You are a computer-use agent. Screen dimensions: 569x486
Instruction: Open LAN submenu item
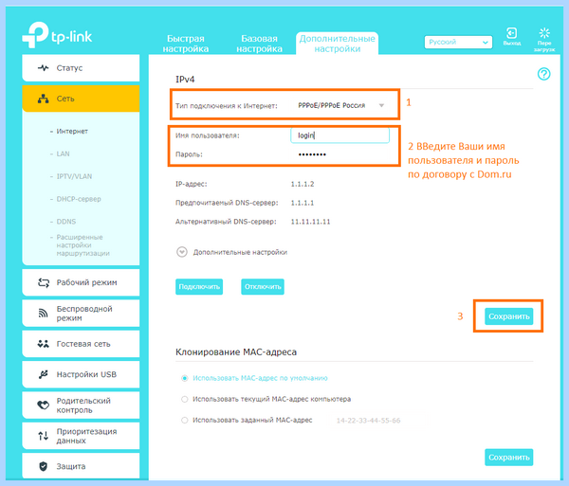click(x=63, y=153)
